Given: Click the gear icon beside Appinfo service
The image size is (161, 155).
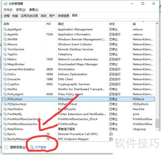Looking at the screenshot, I should point(5,34).
